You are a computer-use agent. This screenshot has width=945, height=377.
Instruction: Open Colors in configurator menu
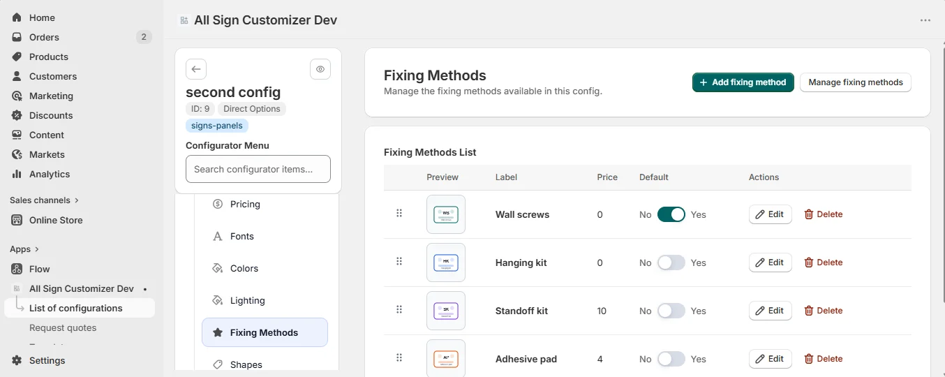click(265, 268)
